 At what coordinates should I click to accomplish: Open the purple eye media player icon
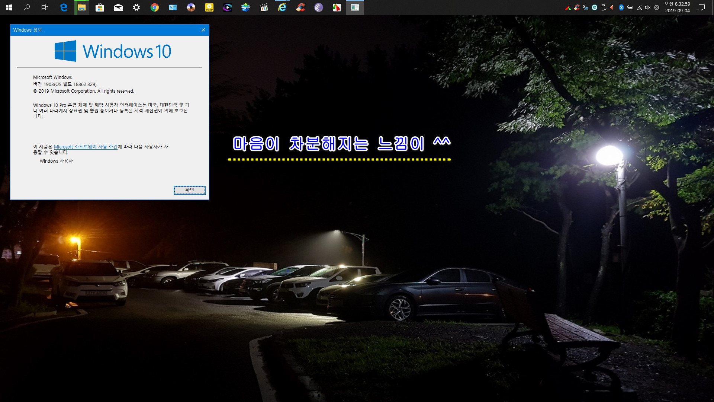pyautogui.click(x=228, y=7)
